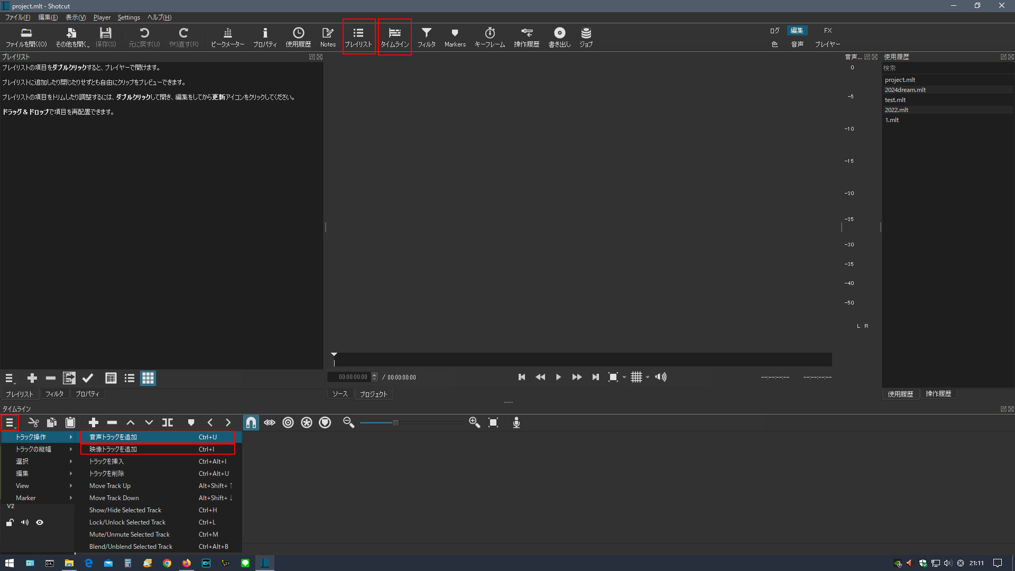Screen dimensions: 1015x571
Task: Open 2024dream.mlt from recent list
Action: (x=905, y=90)
